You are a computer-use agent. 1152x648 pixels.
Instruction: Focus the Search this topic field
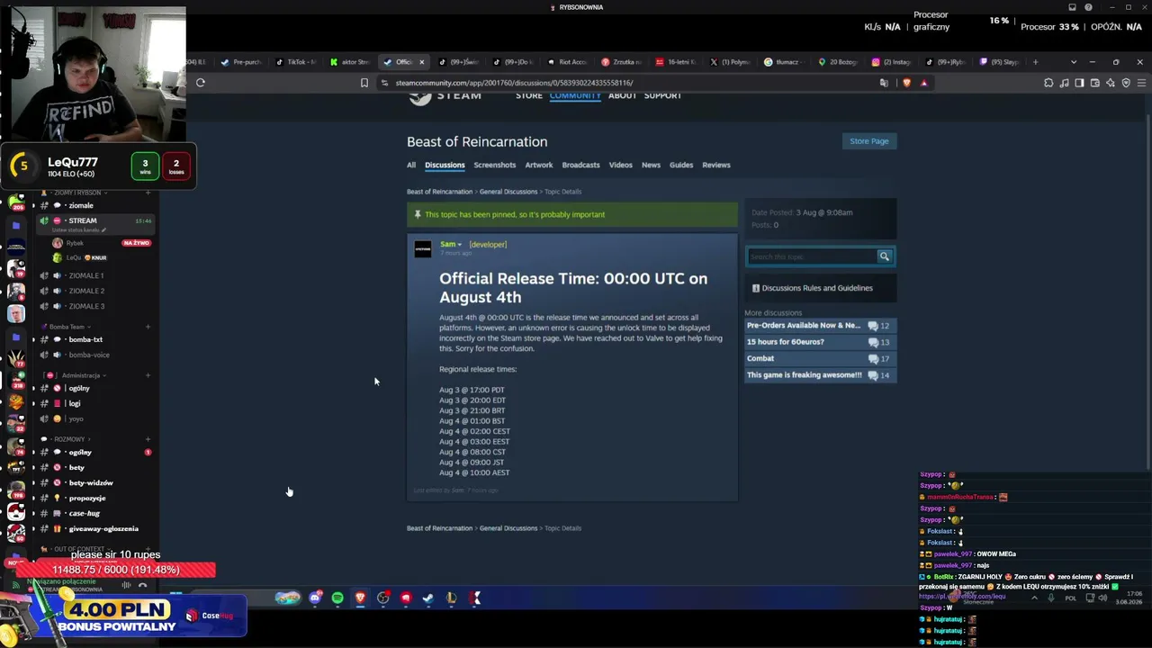(x=812, y=256)
